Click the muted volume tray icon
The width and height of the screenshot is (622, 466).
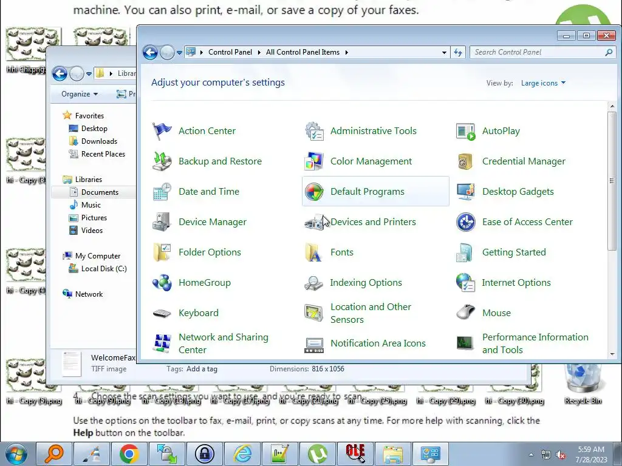pos(561,454)
